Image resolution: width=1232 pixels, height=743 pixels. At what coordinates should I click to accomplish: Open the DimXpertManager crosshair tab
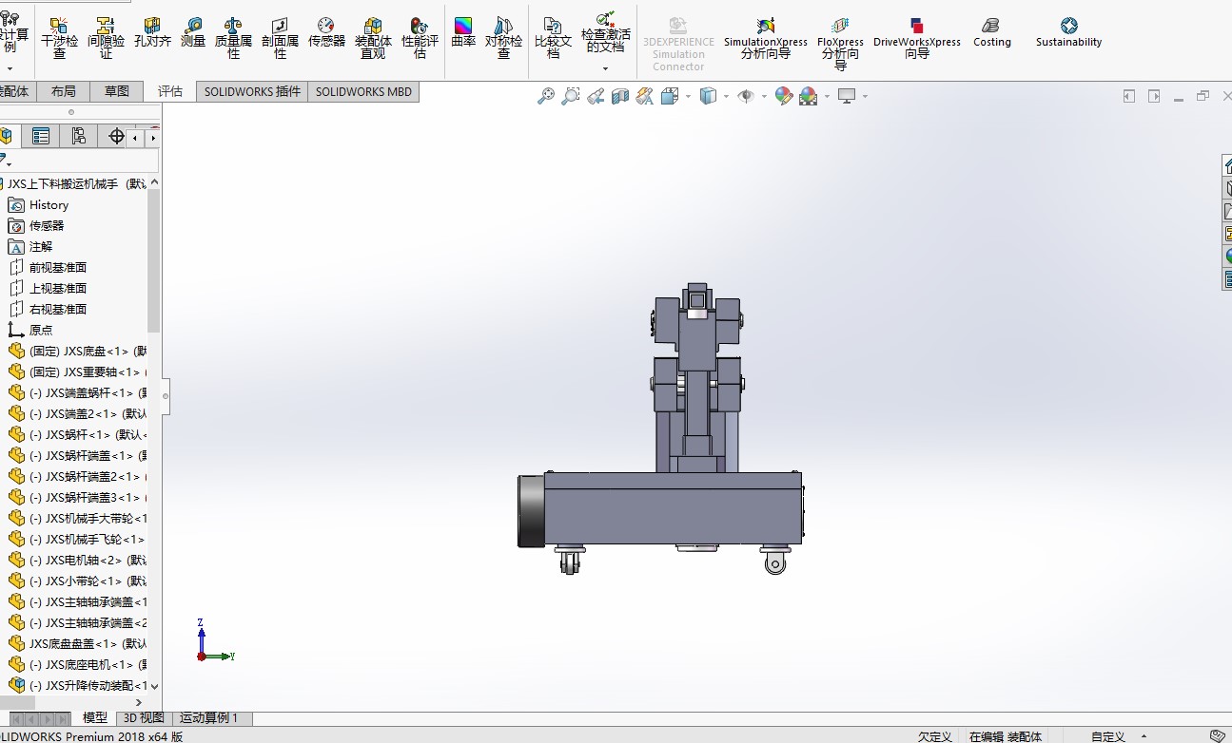116,137
